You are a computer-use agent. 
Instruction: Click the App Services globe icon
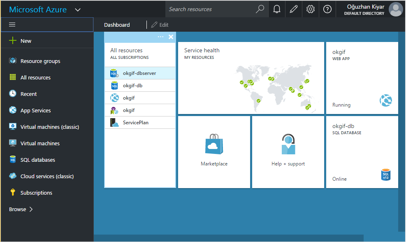pos(13,110)
